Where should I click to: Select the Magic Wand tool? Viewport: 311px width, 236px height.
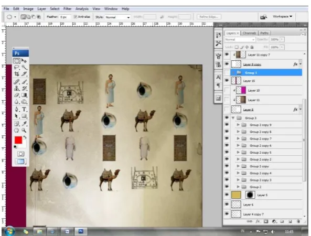[x=24, y=67]
